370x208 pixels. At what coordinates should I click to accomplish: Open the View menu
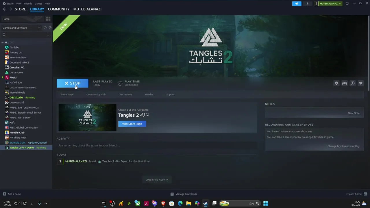[19, 3]
